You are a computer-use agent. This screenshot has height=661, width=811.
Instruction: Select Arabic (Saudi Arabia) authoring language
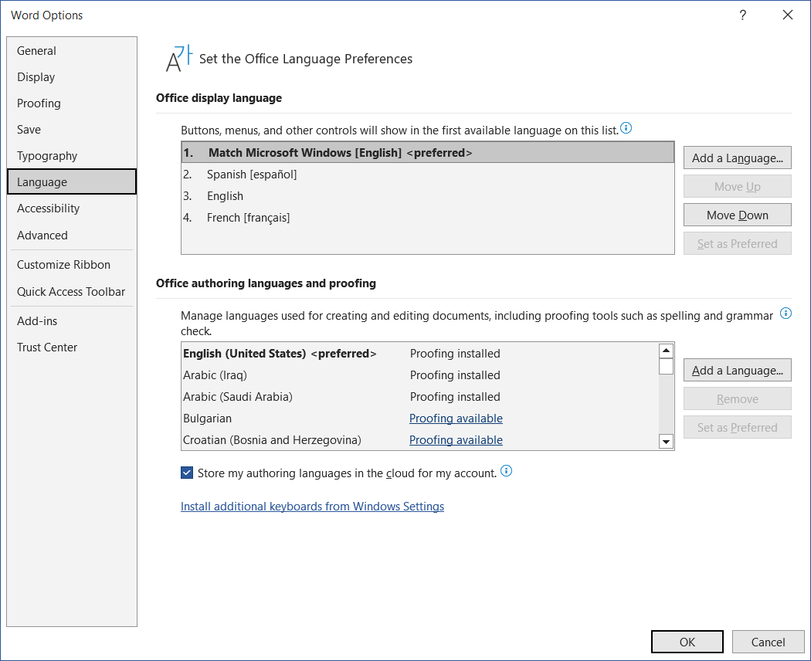coord(420,397)
